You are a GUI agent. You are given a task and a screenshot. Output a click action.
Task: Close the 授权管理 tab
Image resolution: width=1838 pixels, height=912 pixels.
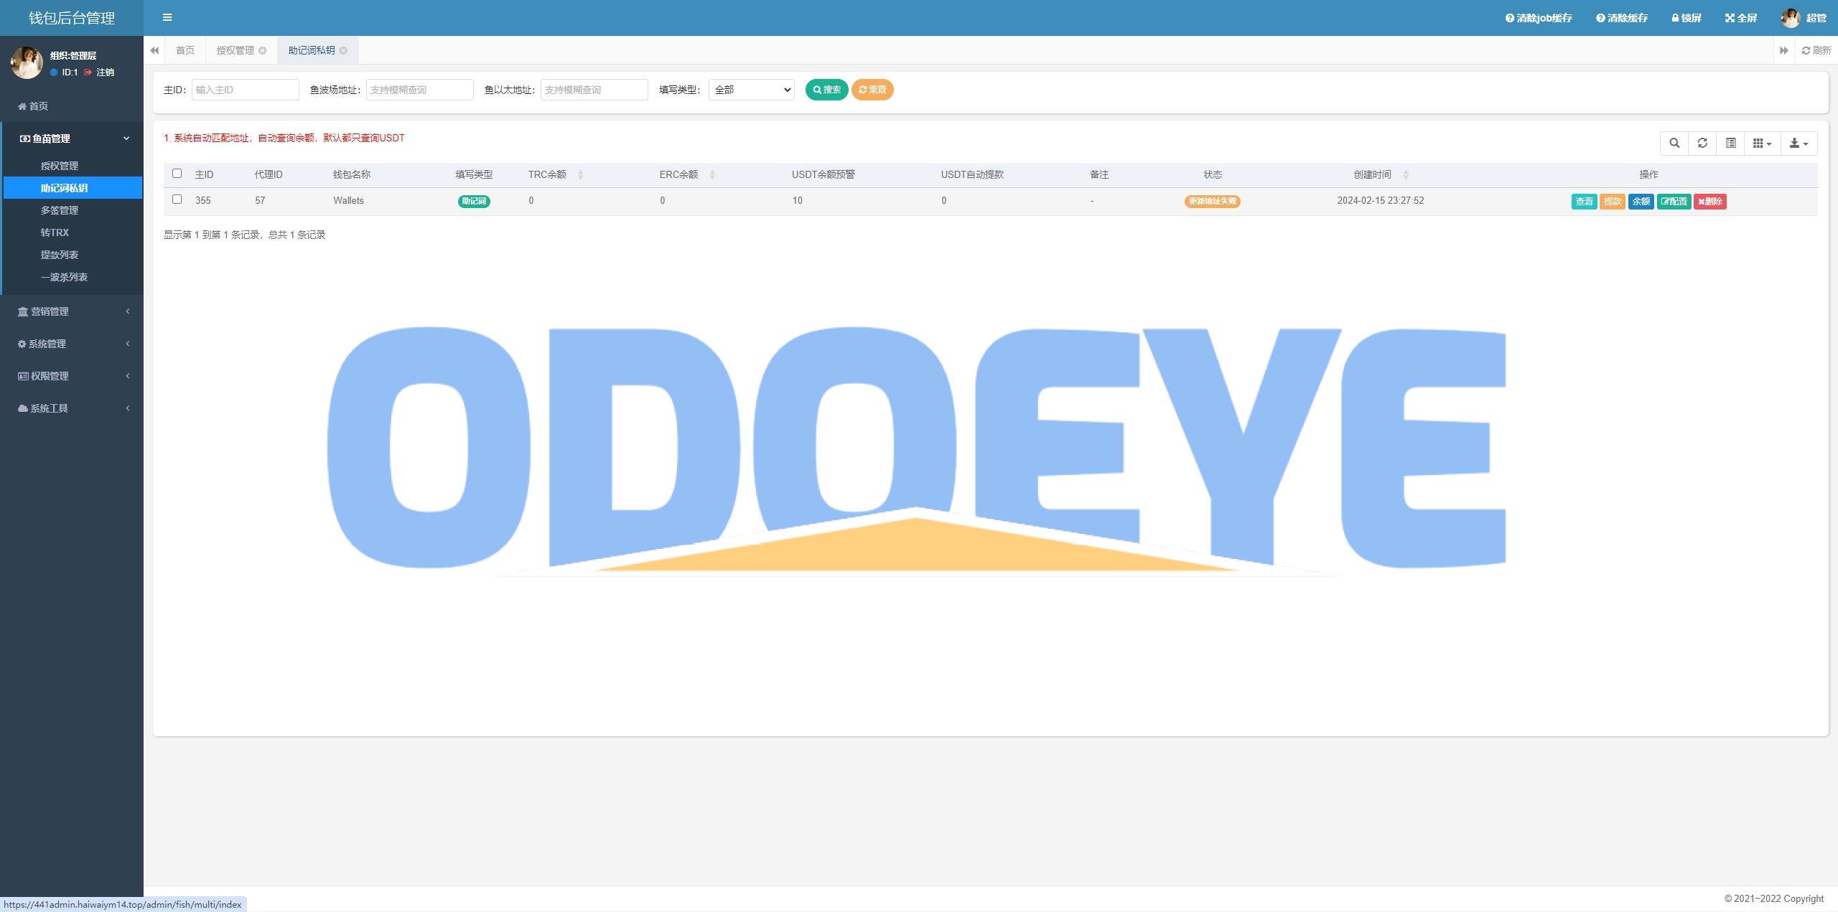click(x=263, y=50)
